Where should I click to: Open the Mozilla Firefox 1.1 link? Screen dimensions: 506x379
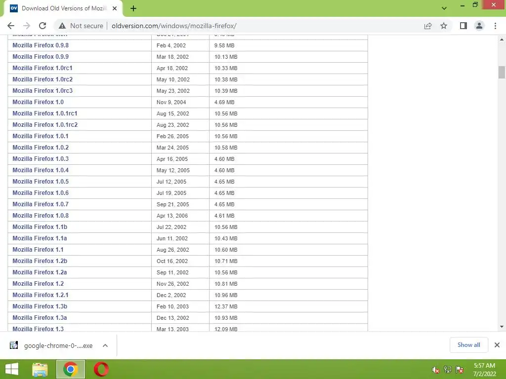tap(38, 250)
